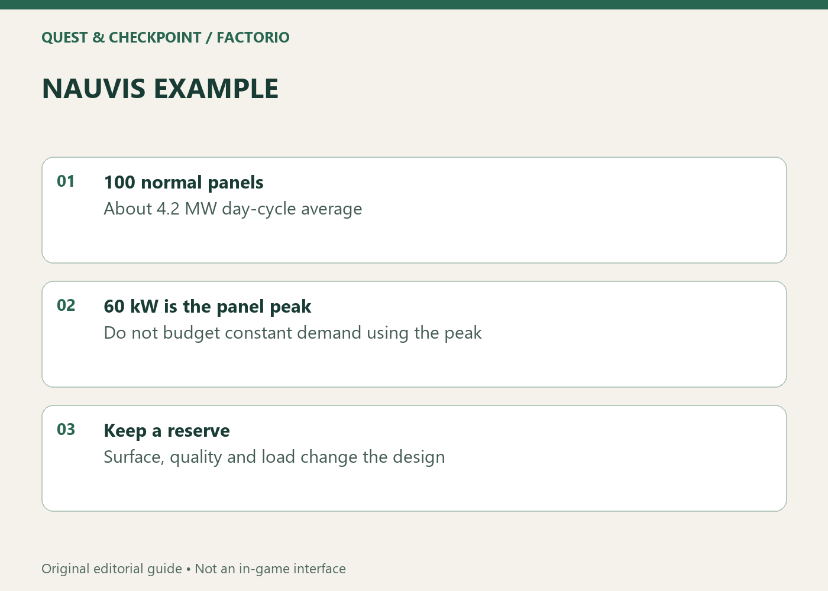The width and height of the screenshot is (828, 591).
Task: Click 'About 4.2 MW day-cycle average' text
Action: 233,209
